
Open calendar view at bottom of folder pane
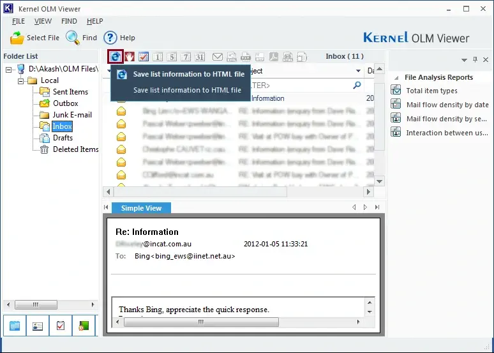tap(15, 326)
